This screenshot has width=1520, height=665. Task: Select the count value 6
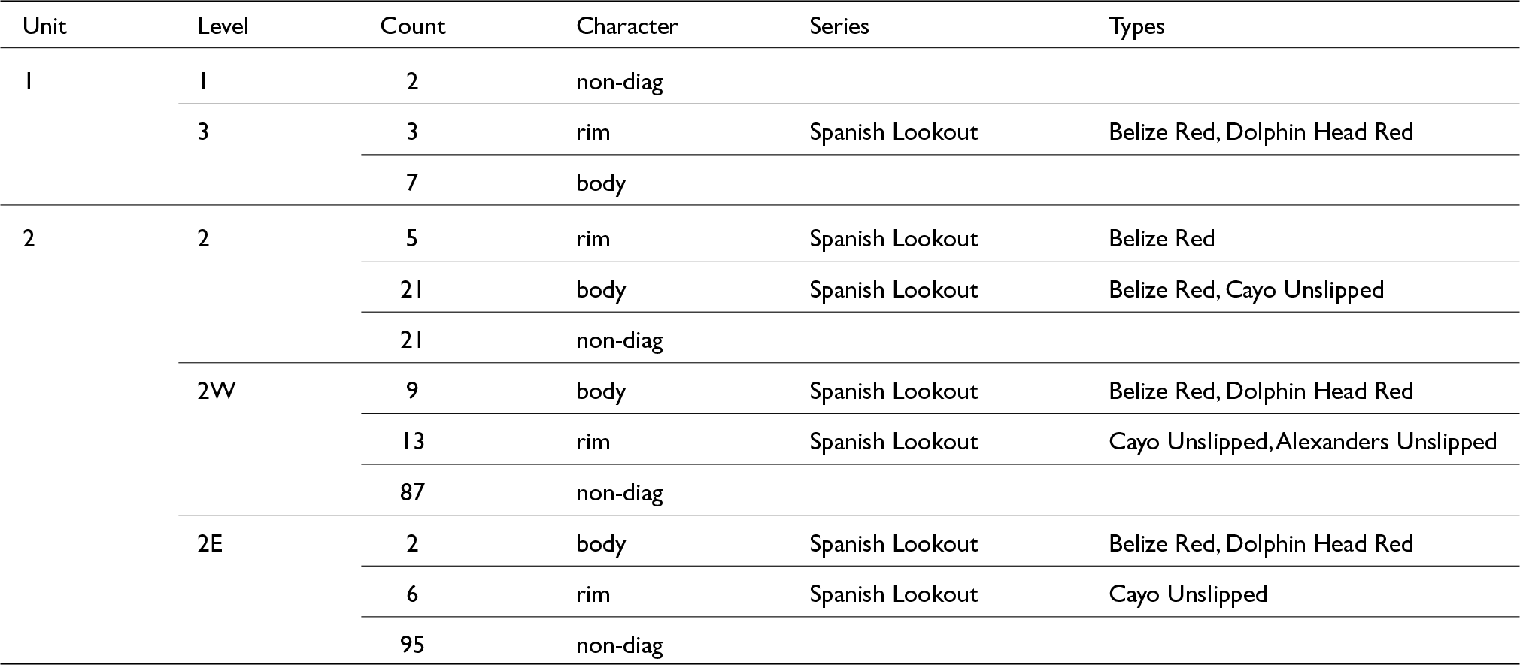pos(412,594)
